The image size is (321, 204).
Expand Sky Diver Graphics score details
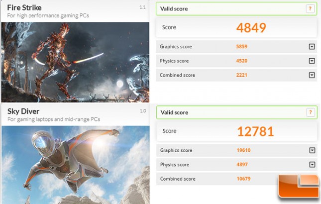tap(312, 150)
